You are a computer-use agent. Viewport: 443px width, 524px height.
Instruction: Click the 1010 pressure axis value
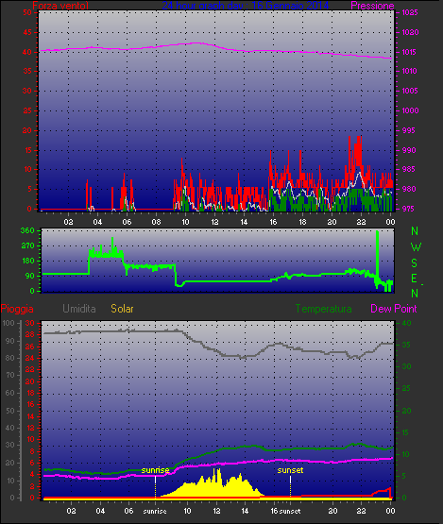click(410, 71)
